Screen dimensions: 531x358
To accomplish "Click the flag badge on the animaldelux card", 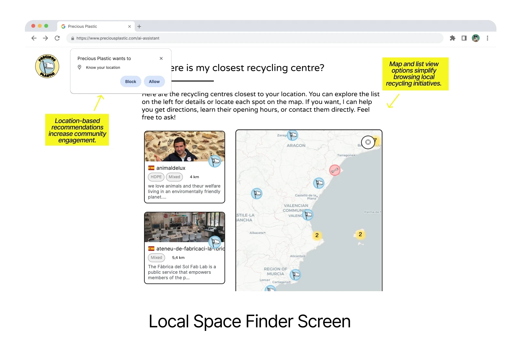I will click(x=215, y=161).
